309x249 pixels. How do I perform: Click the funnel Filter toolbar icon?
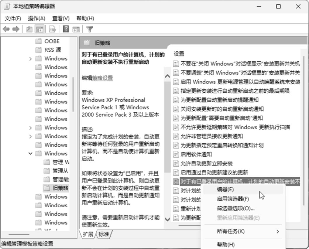90,29
